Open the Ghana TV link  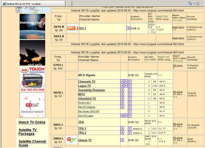[85, 140]
